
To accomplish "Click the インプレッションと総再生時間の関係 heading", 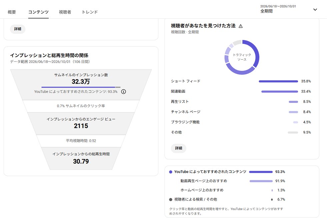I will pos(49,55).
